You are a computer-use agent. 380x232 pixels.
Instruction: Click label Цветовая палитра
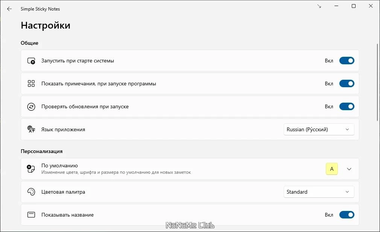coord(63,192)
